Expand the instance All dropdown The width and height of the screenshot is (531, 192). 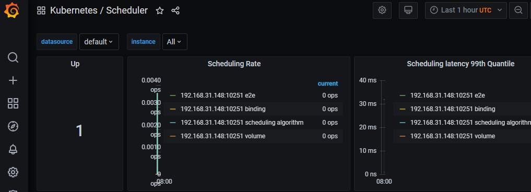(x=175, y=42)
